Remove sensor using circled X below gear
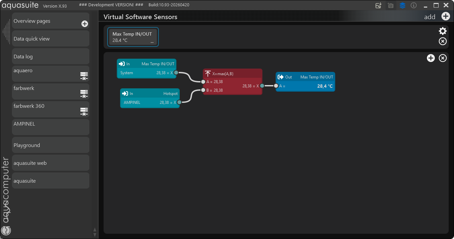 (442, 41)
